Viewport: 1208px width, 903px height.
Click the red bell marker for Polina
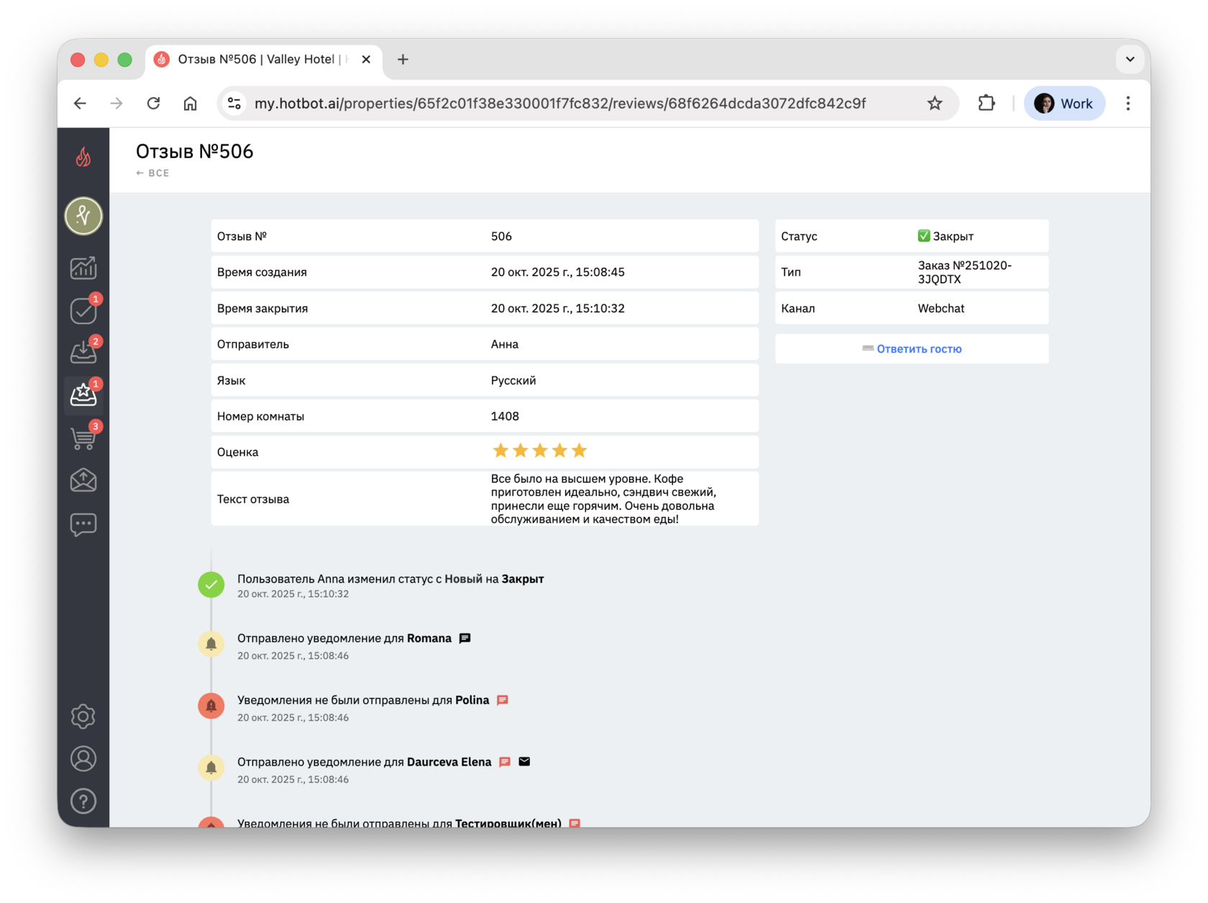(x=211, y=705)
